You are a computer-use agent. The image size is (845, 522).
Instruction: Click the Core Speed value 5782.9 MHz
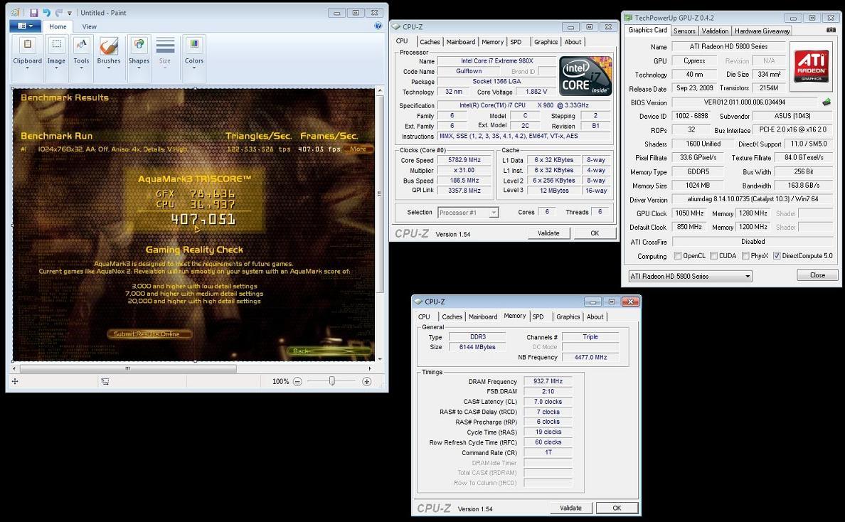point(464,160)
